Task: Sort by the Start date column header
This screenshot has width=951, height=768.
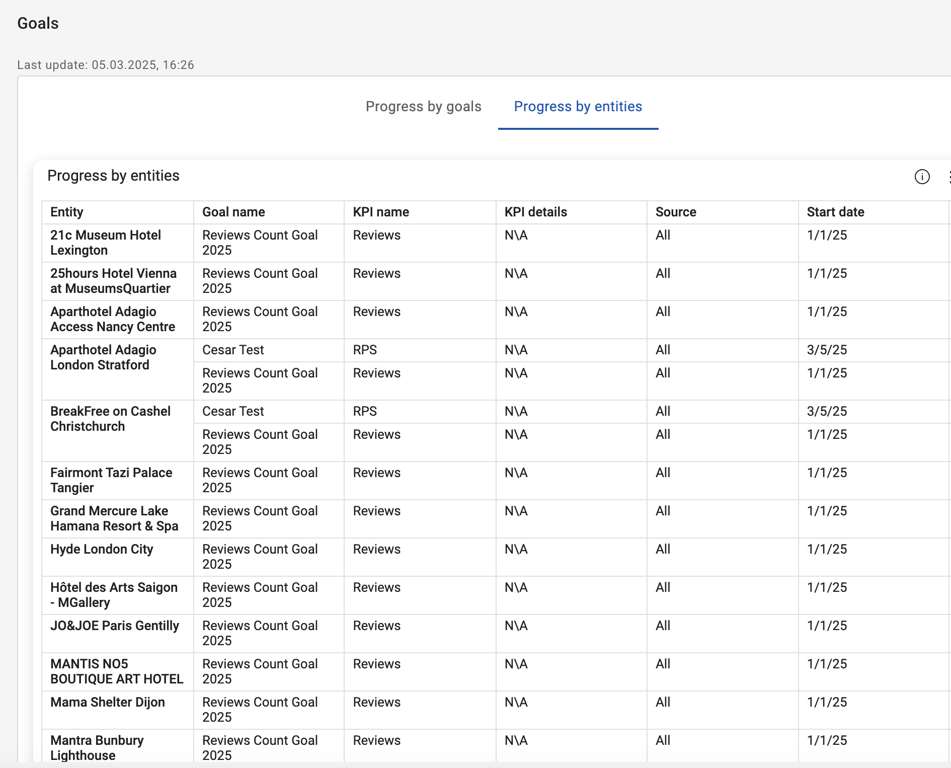Action: 835,212
